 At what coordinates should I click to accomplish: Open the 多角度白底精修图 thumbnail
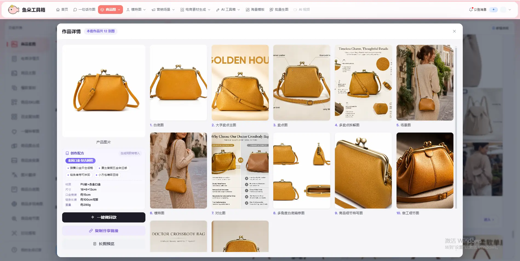302,171
